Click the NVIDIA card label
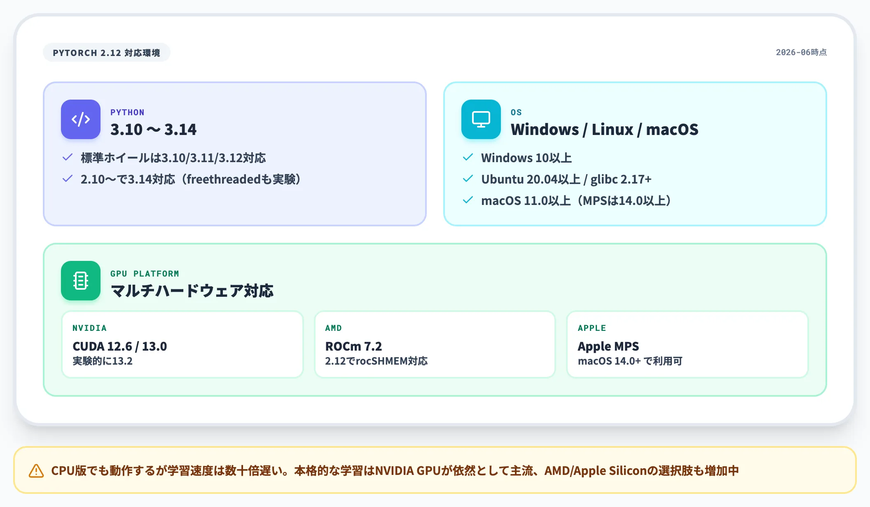 pos(89,328)
